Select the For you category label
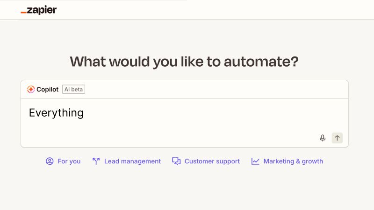 tap(69, 161)
